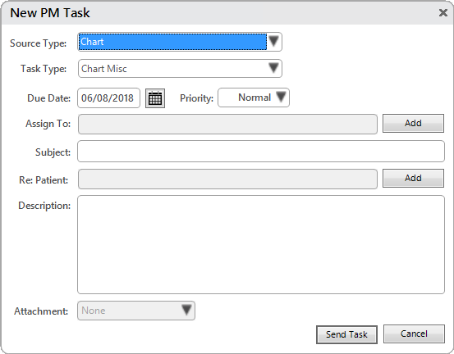Add a patient using Re: Patient Add button
Screen dimensions: 454x354
pyautogui.click(x=413, y=178)
